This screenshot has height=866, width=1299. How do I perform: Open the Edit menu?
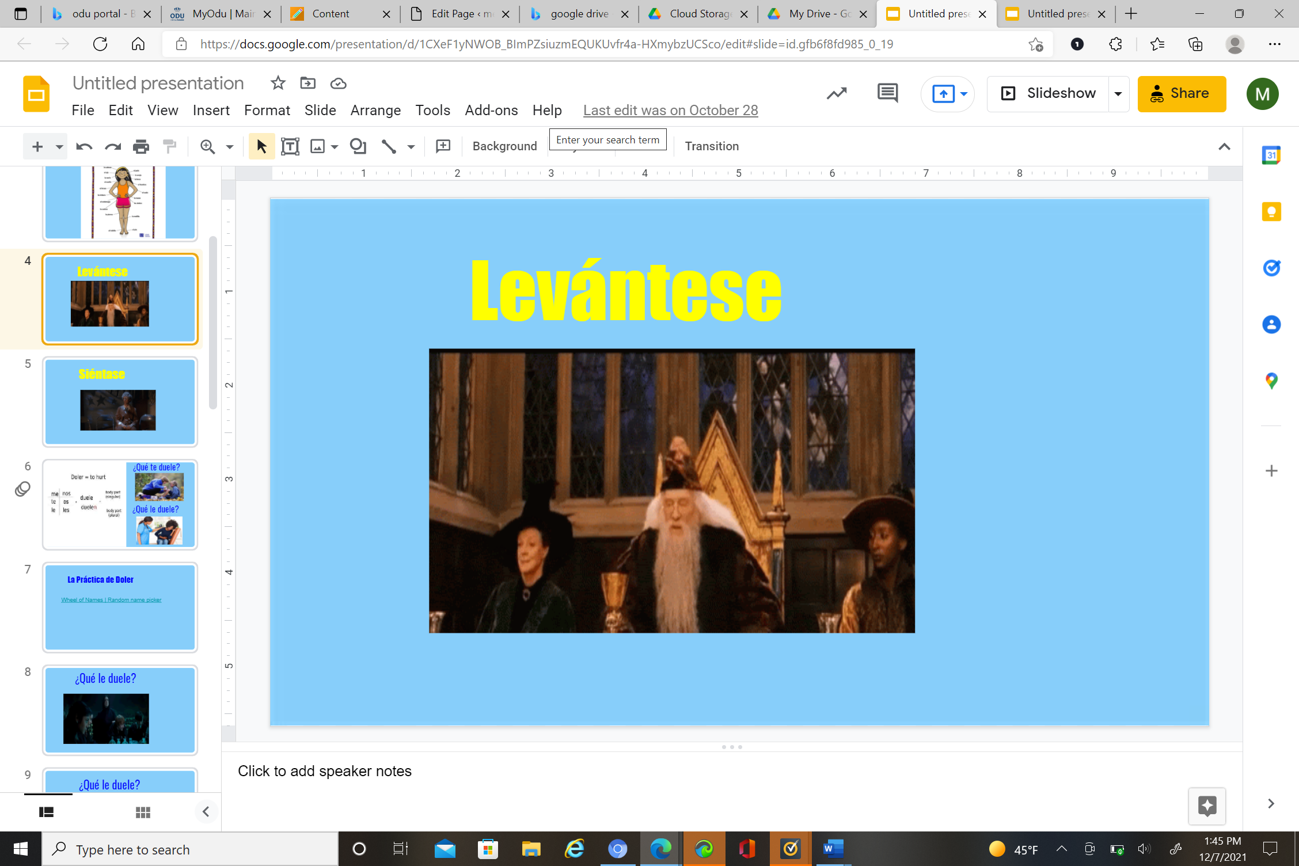[x=120, y=110]
